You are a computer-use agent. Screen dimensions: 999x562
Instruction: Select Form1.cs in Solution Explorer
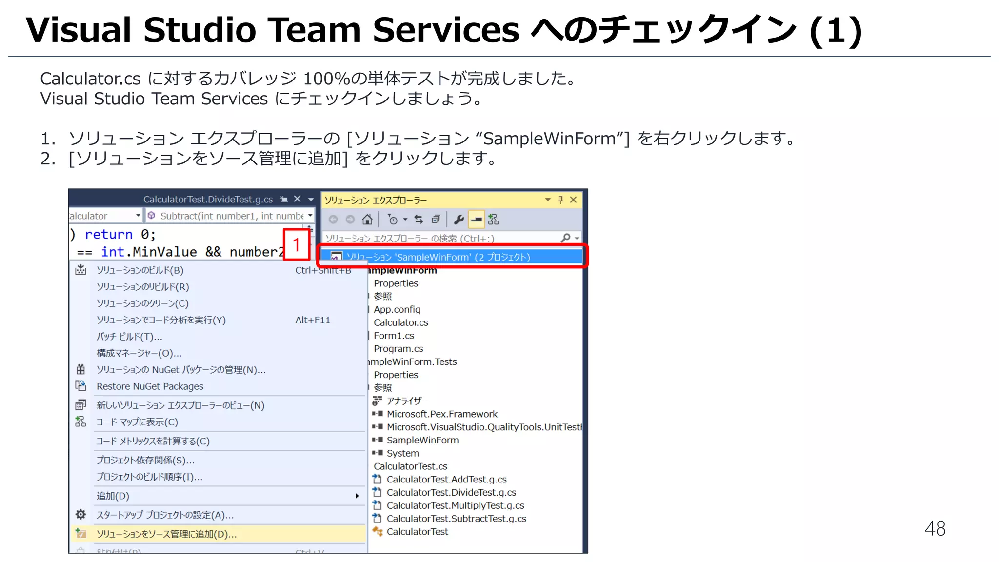(394, 336)
